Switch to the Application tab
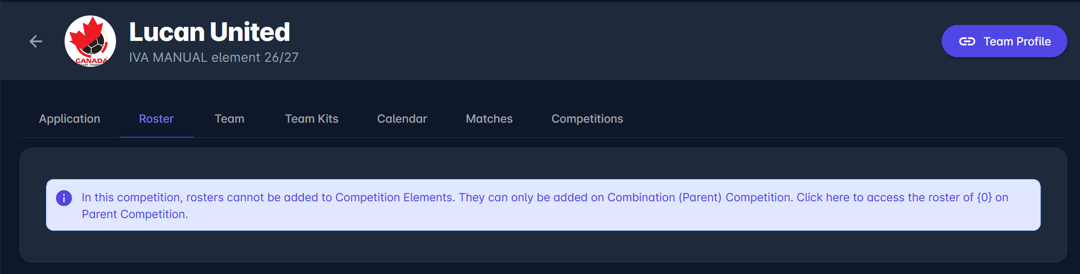 tap(70, 119)
